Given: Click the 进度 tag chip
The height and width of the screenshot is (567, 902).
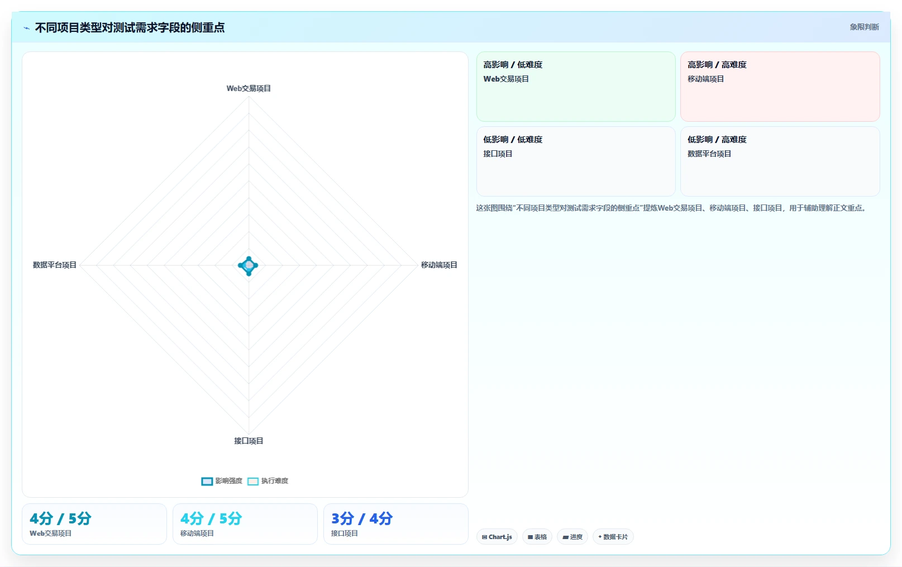Looking at the screenshot, I should pos(572,537).
